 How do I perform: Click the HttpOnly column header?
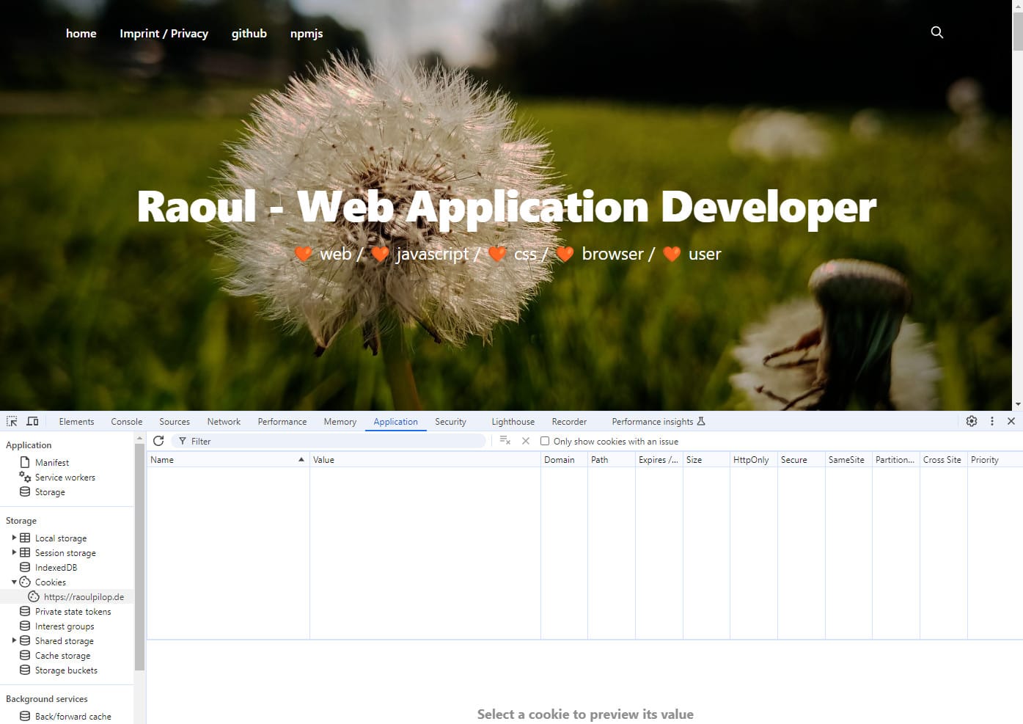tap(754, 459)
